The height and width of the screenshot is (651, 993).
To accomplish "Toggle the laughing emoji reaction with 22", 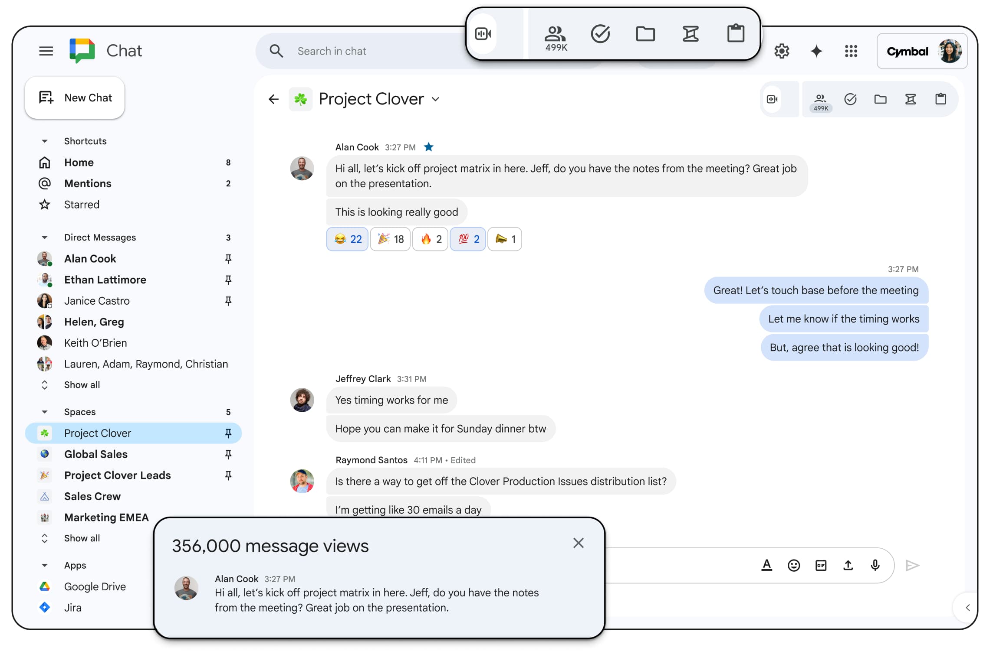I will (347, 239).
